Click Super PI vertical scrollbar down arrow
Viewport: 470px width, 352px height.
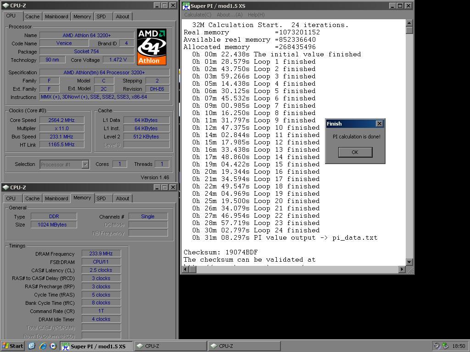click(409, 262)
